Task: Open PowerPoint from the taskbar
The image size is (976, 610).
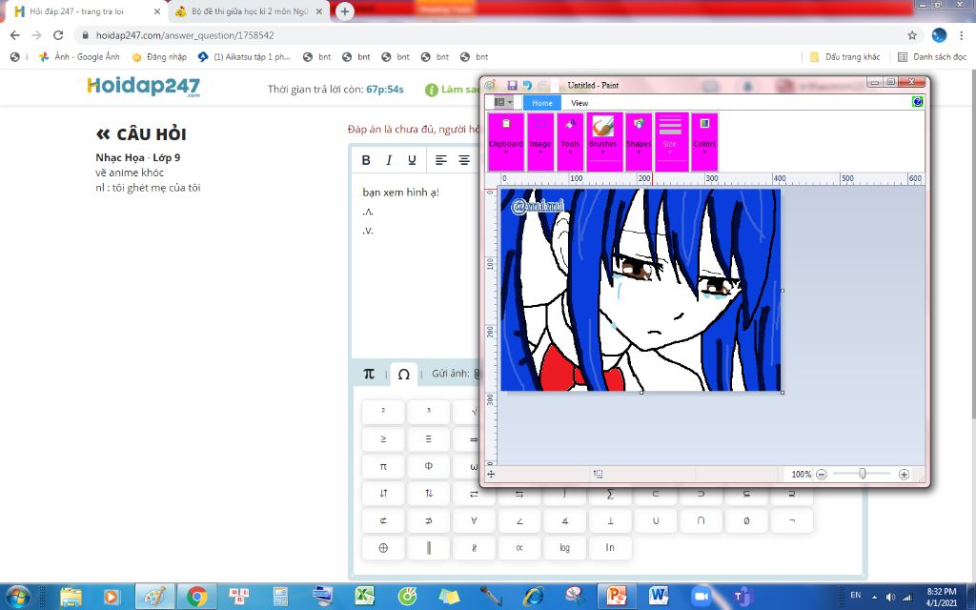Action: coord(617,597)
